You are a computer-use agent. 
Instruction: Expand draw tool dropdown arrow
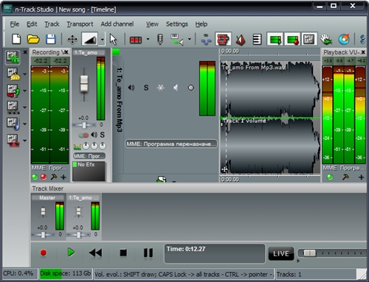[x=102, y=39]
